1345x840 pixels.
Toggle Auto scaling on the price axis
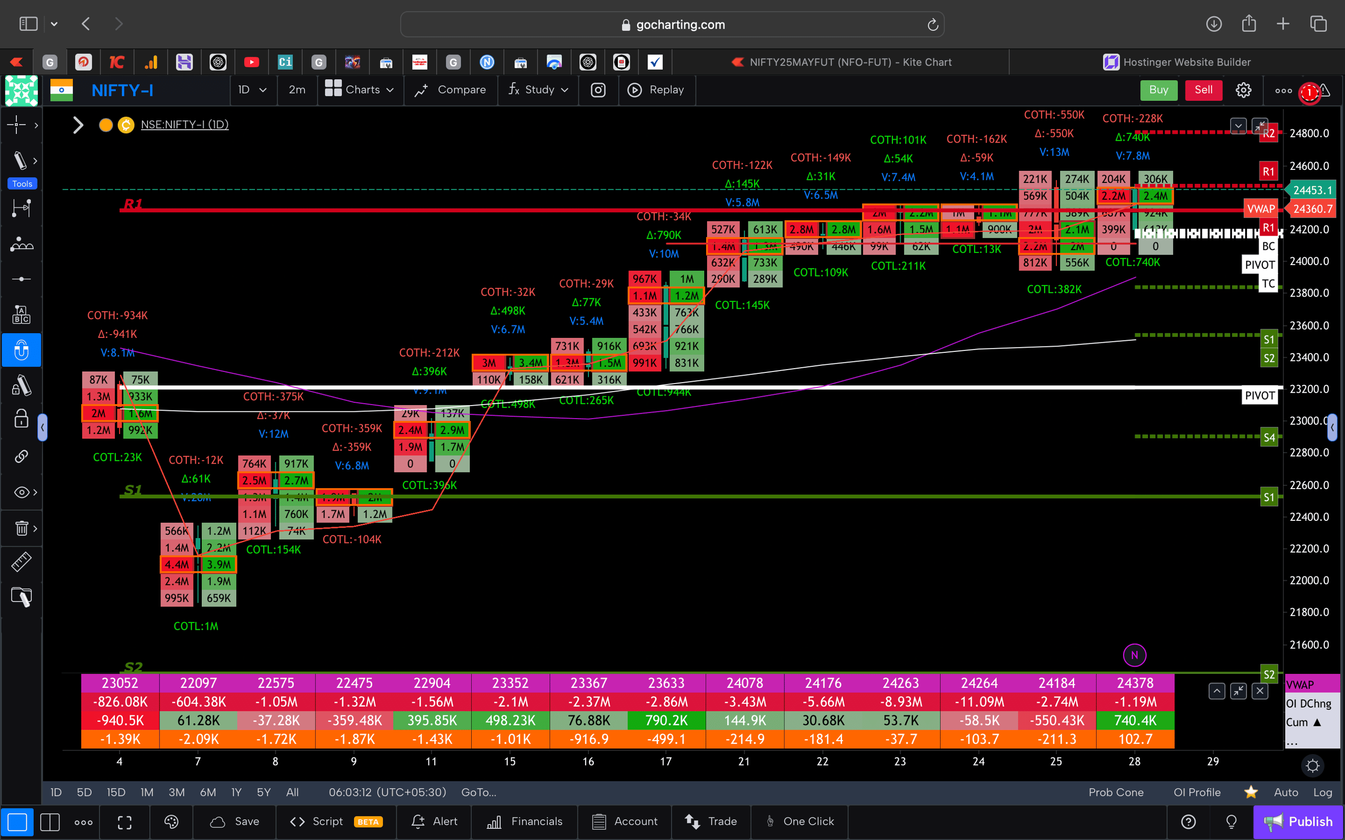[1285, 792]
